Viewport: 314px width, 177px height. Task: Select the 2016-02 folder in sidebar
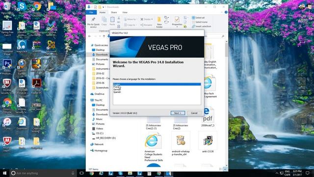tap(98, 73)
